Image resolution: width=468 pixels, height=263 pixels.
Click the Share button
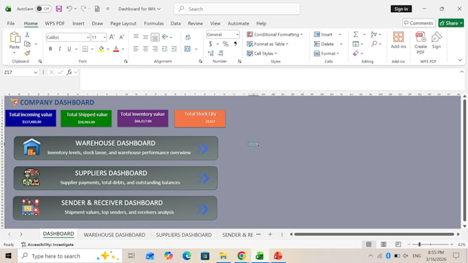click(451, 23)
